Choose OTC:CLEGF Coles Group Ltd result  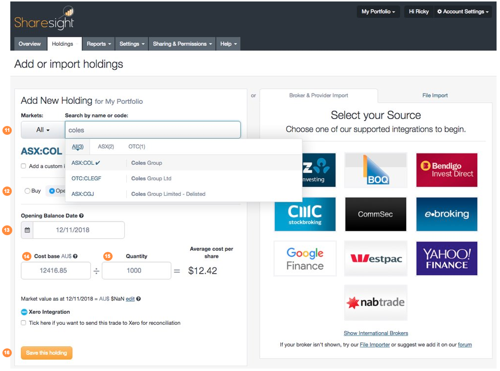pos(184,178)
